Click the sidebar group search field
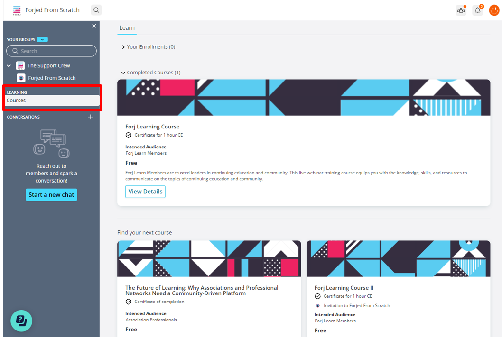502x339 pixels. tap(51, 51)
